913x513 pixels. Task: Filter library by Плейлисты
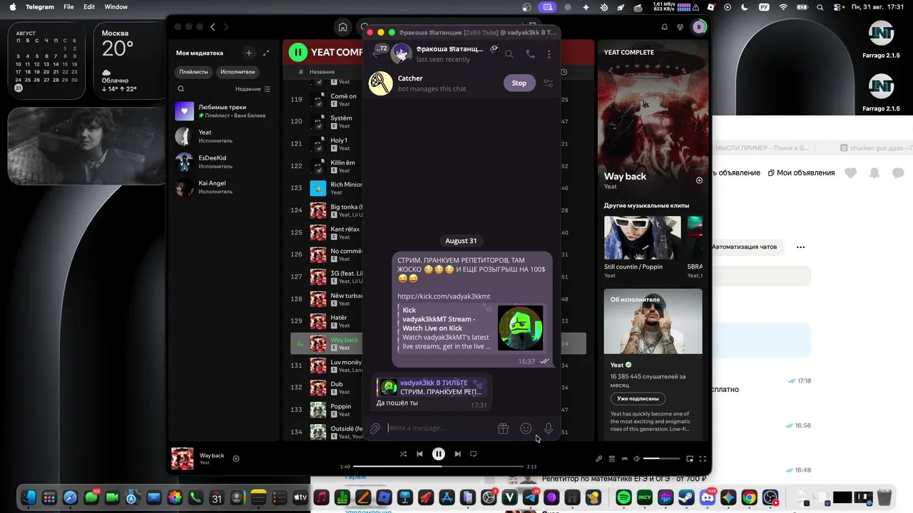[194, 72]
